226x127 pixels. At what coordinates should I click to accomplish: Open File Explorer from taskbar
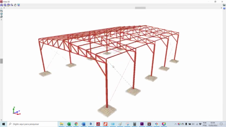coord(61,124)
